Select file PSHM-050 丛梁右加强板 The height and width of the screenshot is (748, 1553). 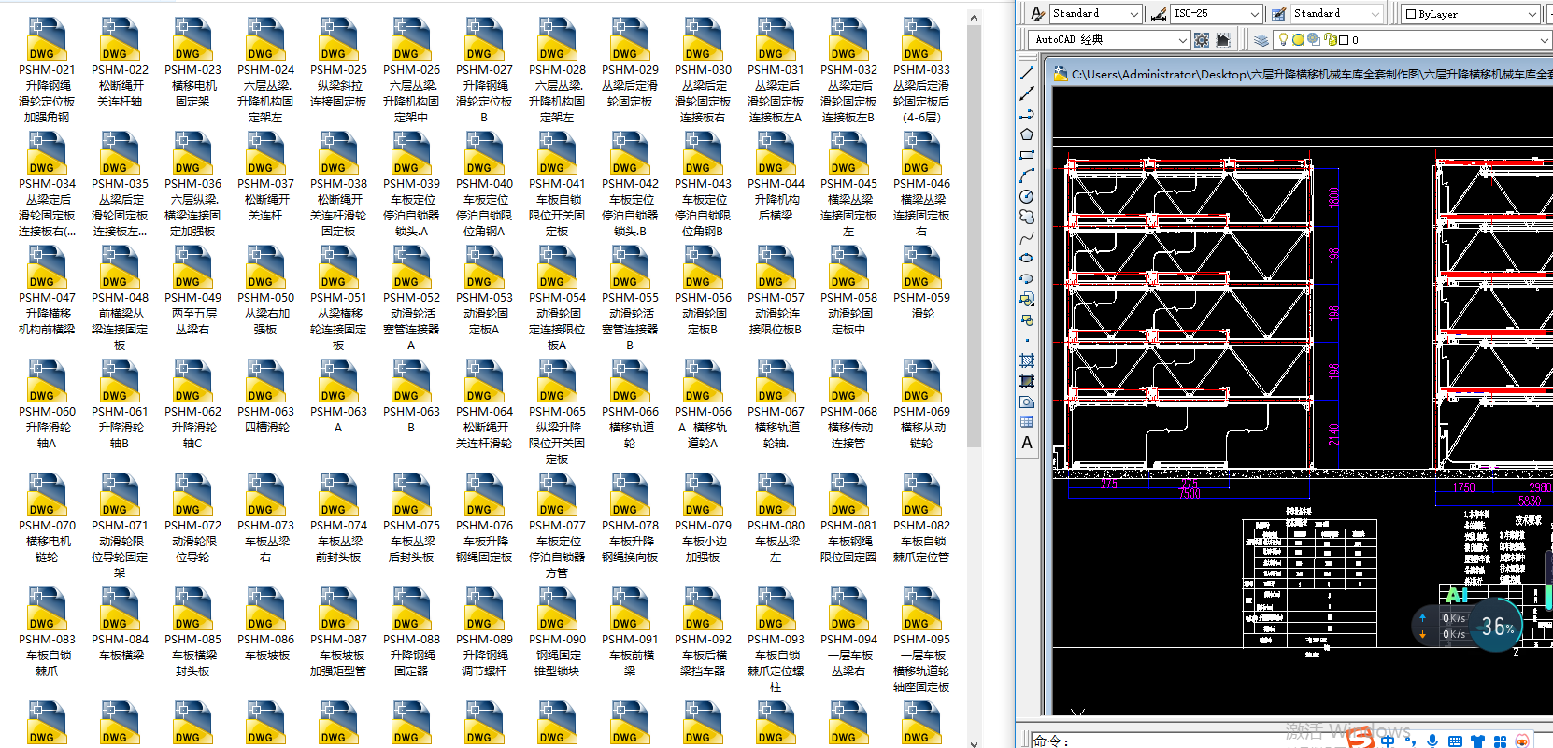265,291
